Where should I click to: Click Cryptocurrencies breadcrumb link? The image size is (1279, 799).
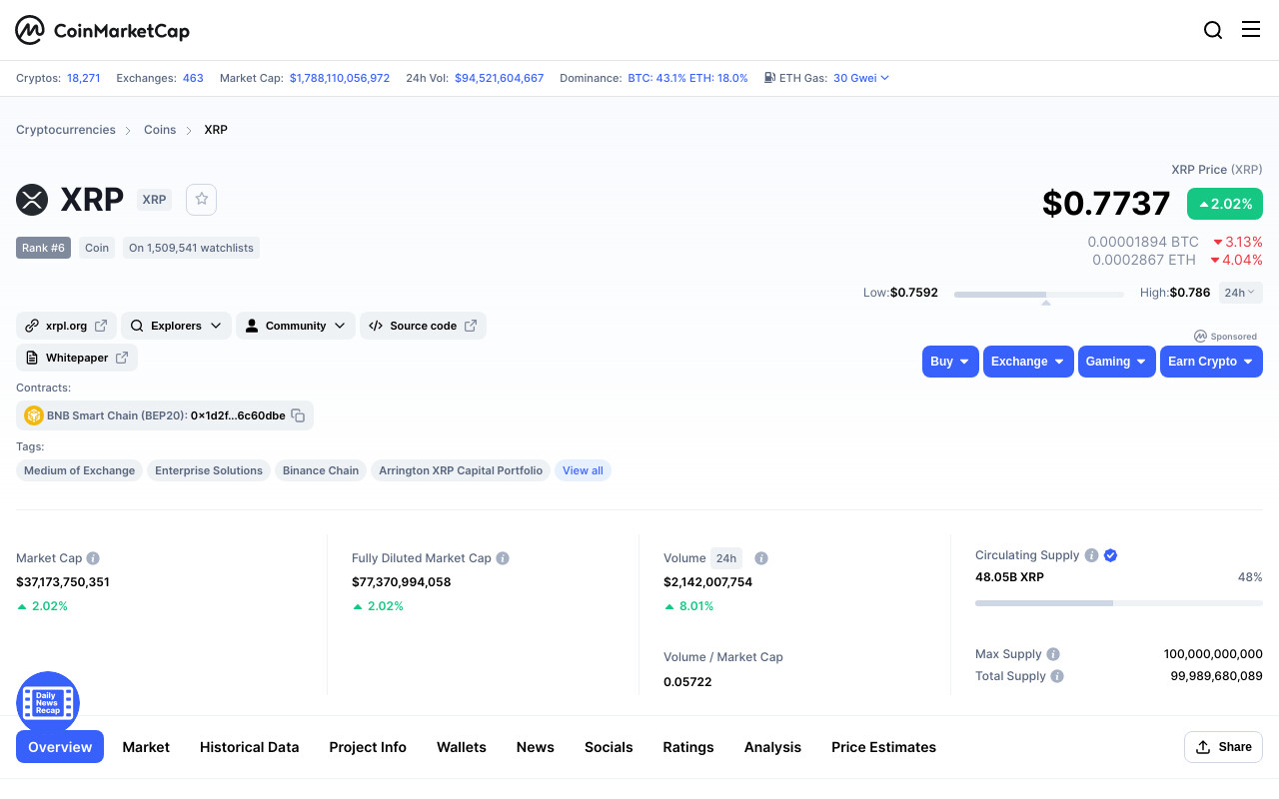66,130
